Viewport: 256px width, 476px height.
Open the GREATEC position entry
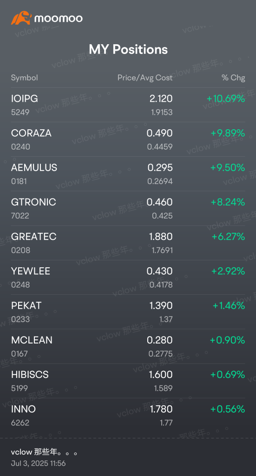[x=128, y=243]
